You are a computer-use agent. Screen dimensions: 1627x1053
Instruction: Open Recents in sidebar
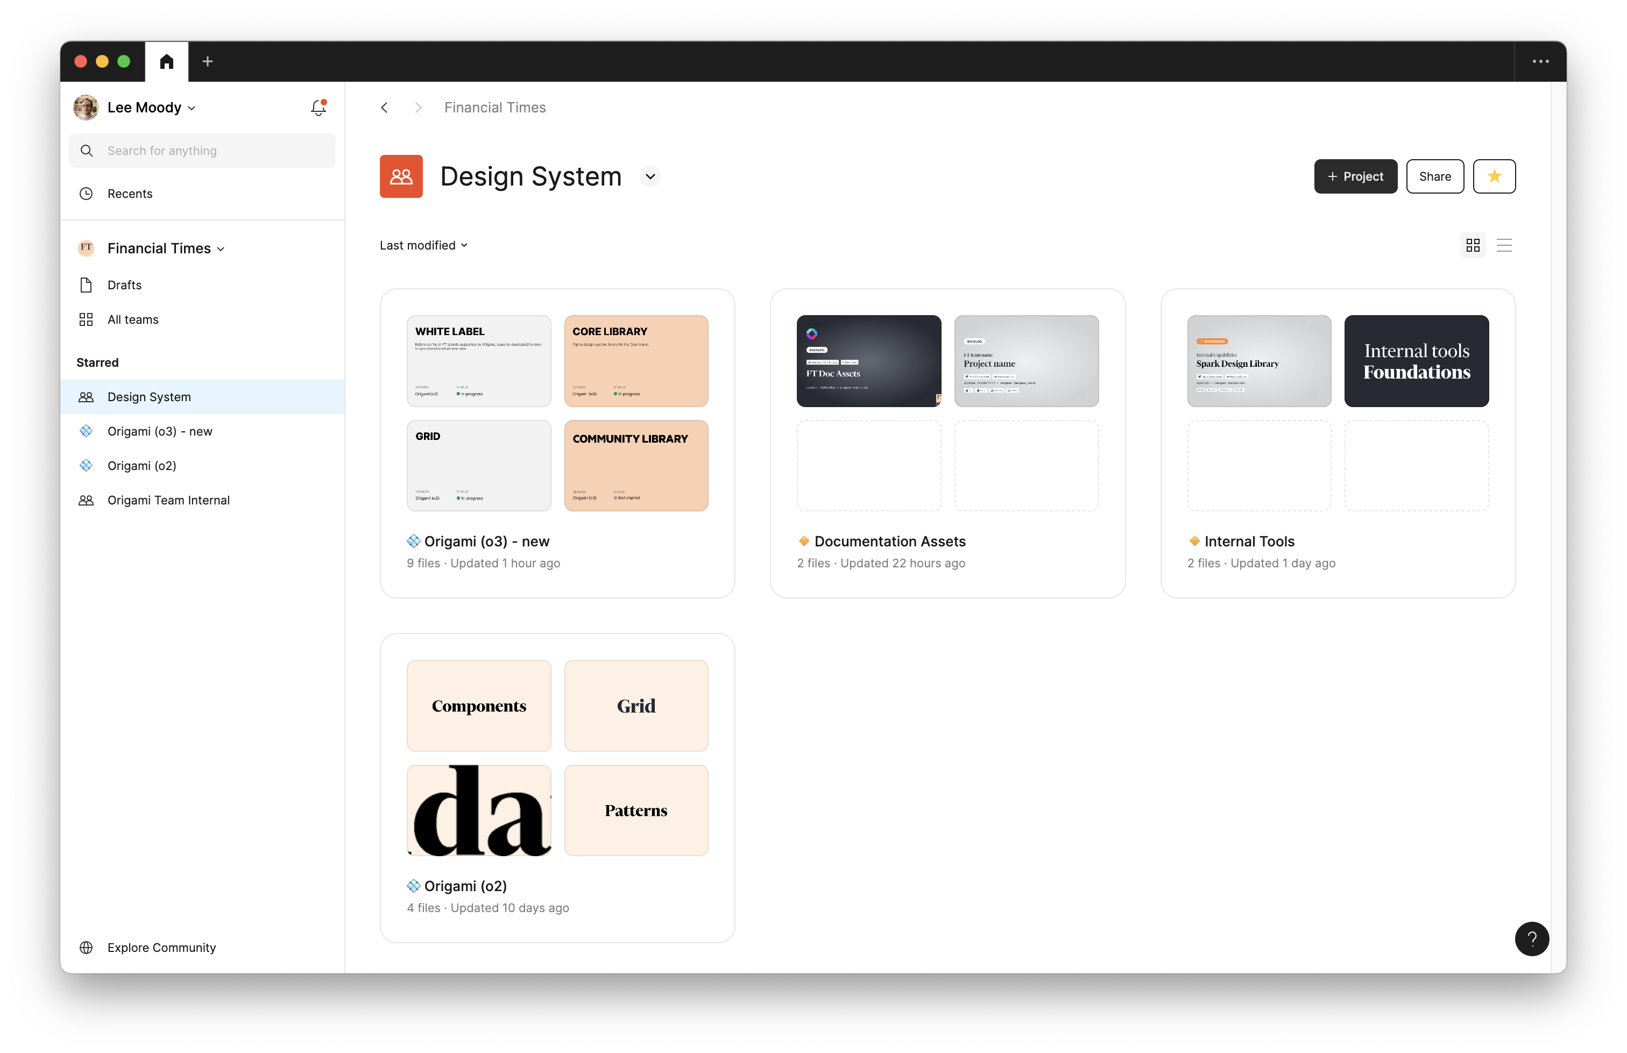point(202,194)
